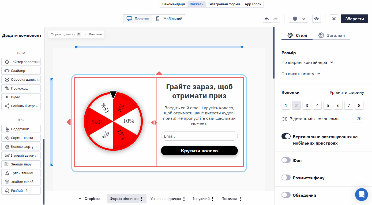The width and height of the screenshot is (372, 205).
Task: Add the Ігровий автомат game component
Action: tap(21, 155)
